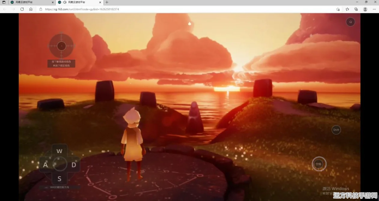Close the first 网易云游戏平台 tab
The height and width of the screenshot is (201, 379).
[52, 2]
